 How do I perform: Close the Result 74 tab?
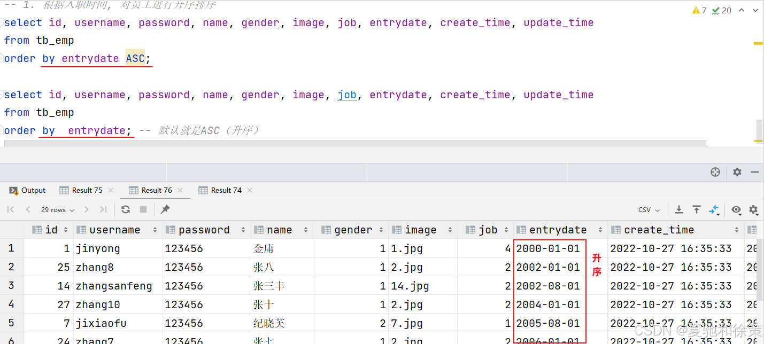point(250,190)
